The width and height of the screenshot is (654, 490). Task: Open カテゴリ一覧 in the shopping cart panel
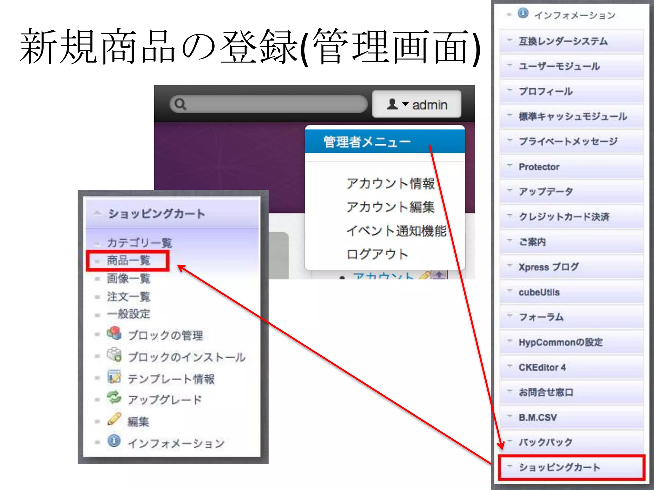[x=140, y=243]
